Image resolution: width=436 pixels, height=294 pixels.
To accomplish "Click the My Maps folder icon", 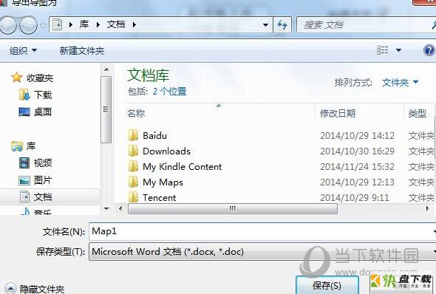I will coord(133,182).
